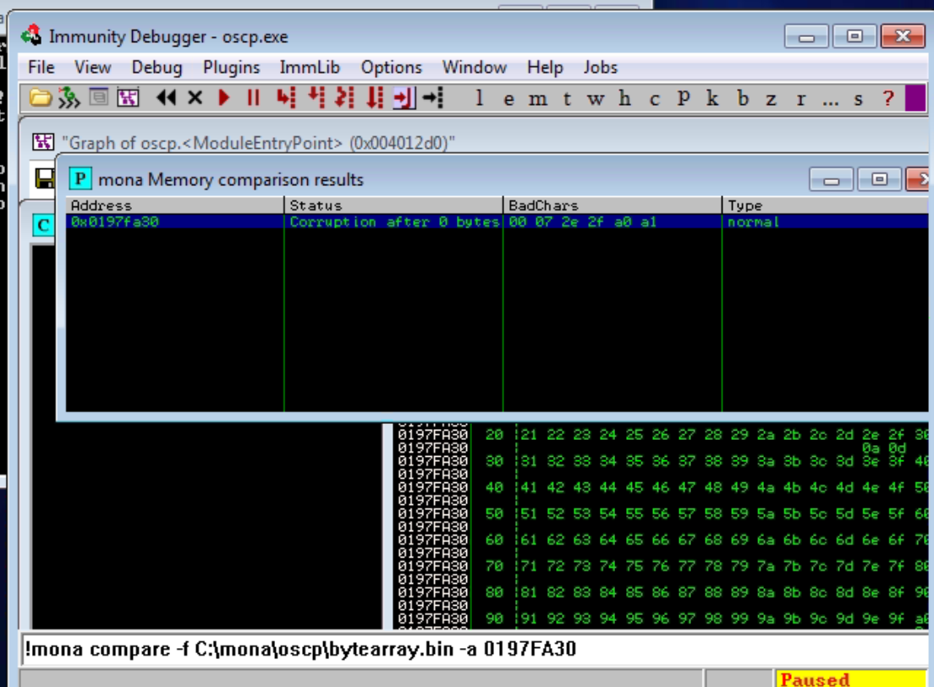The width and height of the screenshot is (934, 687).
Task: Maximize the mona Memory comparison window
Action: coord(879,179)
